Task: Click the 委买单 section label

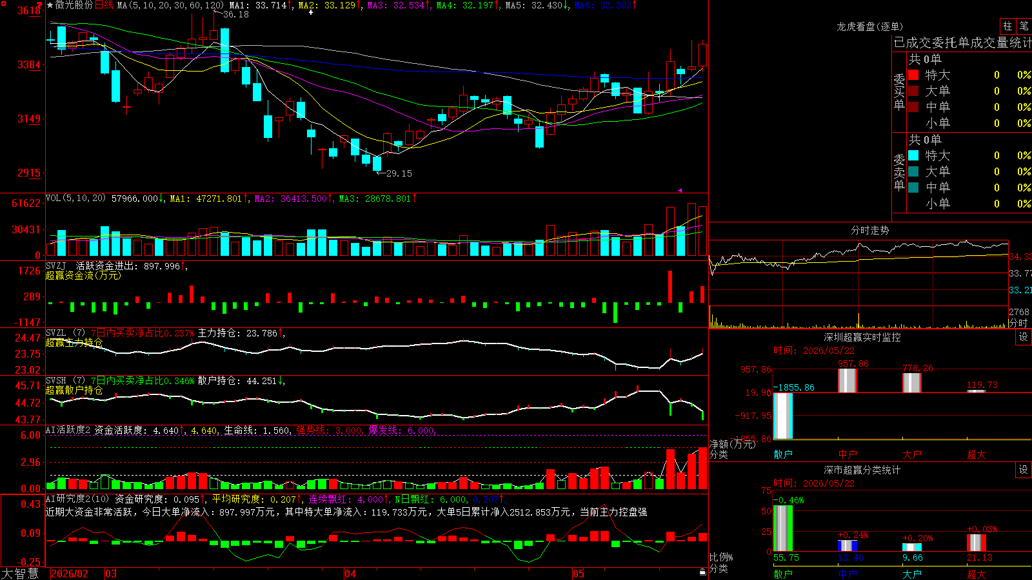Action: 899,92
